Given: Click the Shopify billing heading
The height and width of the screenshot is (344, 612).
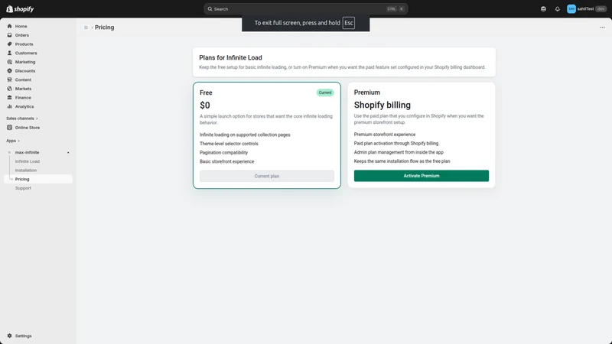Looking at the screenshot, I should tap(382, 105).
